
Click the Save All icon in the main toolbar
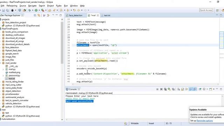pyautogui.click(x=7, y=10)
